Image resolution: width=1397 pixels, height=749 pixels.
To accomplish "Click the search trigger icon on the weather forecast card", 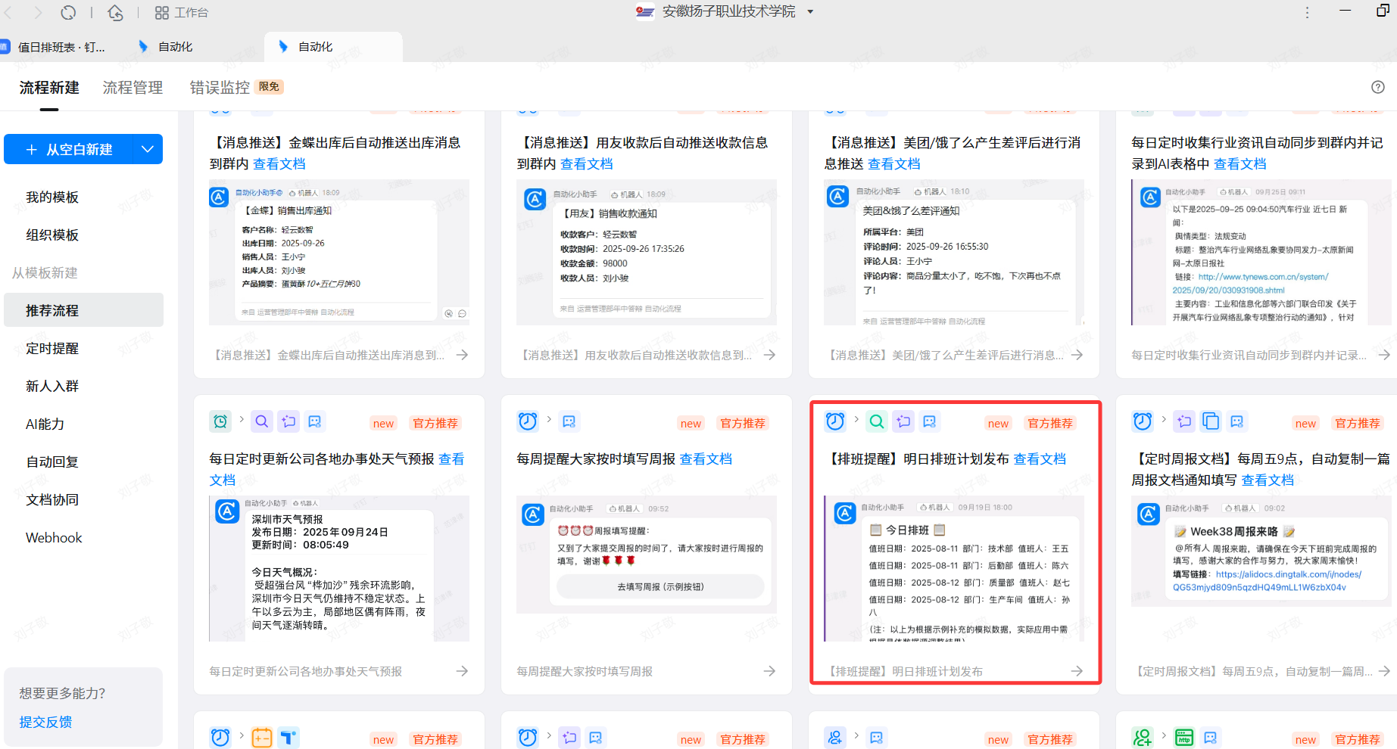I will click(261, 421).
